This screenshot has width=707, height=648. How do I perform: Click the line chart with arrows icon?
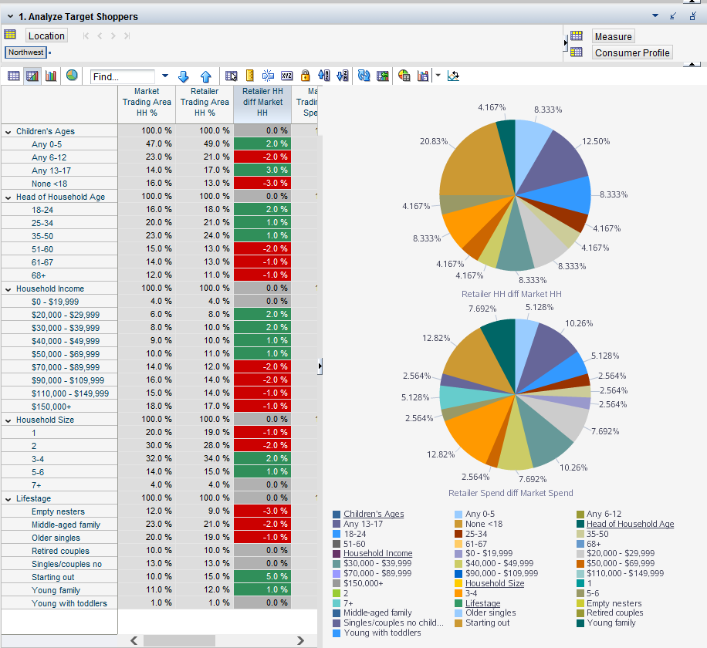453,76
